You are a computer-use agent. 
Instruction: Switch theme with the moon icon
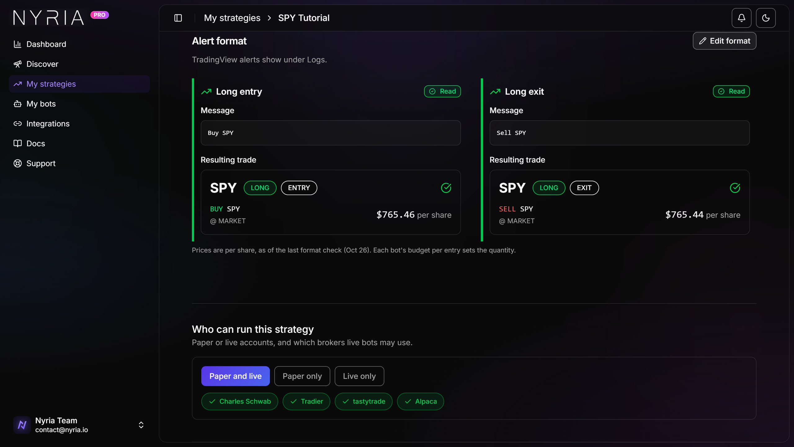765,18
